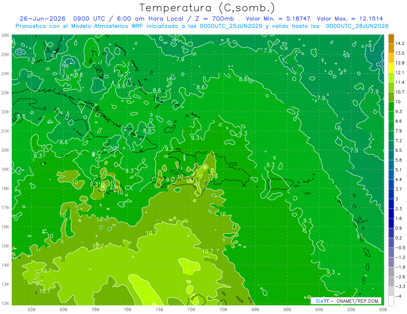Click the colorbar label '6.5'

pos(399,150)
